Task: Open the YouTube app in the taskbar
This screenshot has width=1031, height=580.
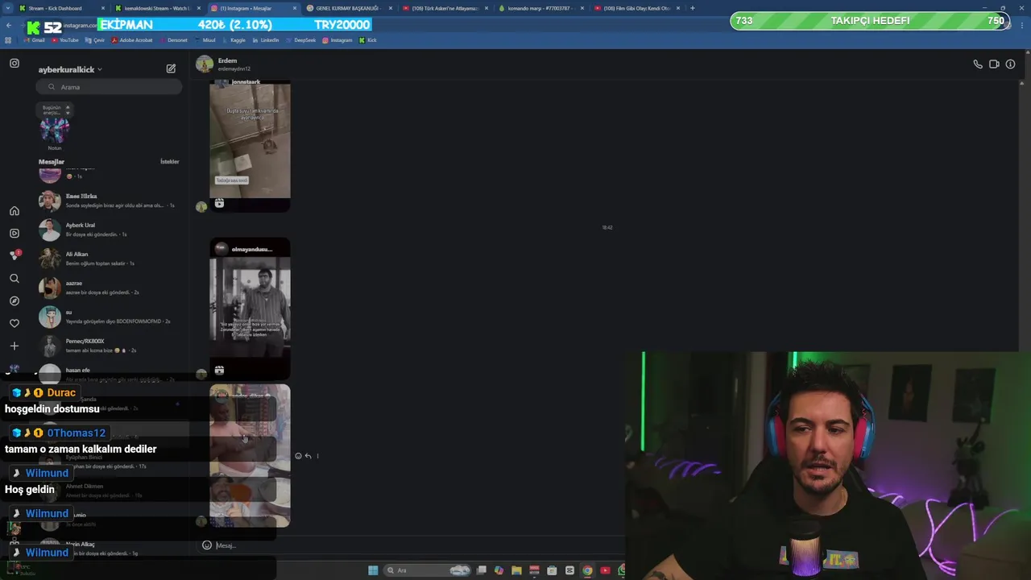Action: 605,570
